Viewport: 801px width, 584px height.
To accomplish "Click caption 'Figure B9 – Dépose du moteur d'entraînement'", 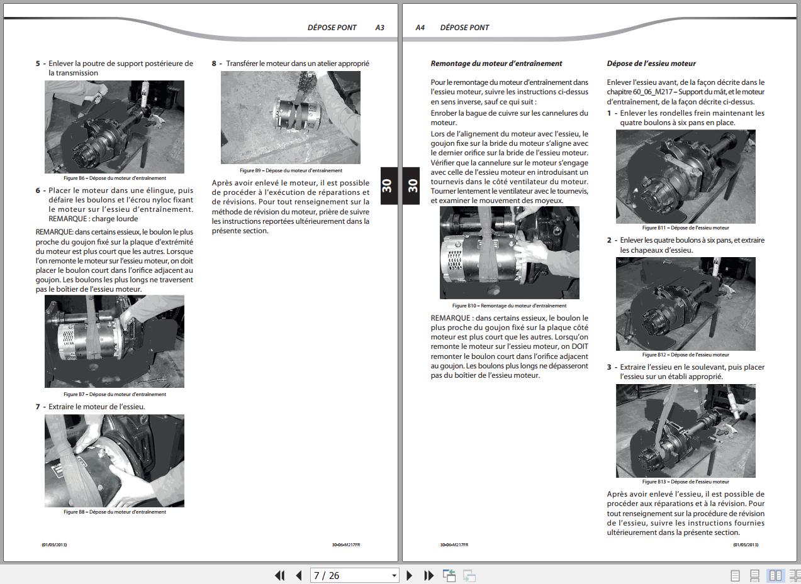I will (x=291, y=170).
